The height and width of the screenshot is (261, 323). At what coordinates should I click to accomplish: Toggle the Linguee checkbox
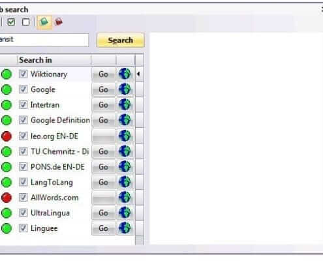23,228
